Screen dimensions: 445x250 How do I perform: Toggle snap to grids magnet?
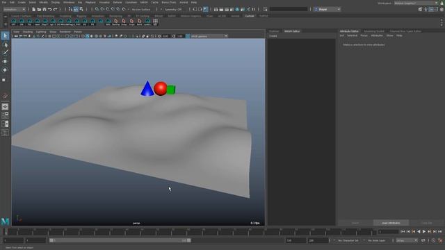97,9
